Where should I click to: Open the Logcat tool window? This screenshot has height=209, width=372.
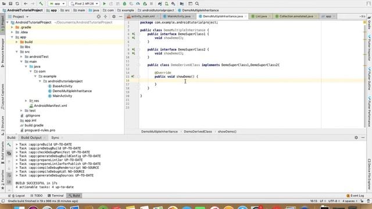point(17,196)
